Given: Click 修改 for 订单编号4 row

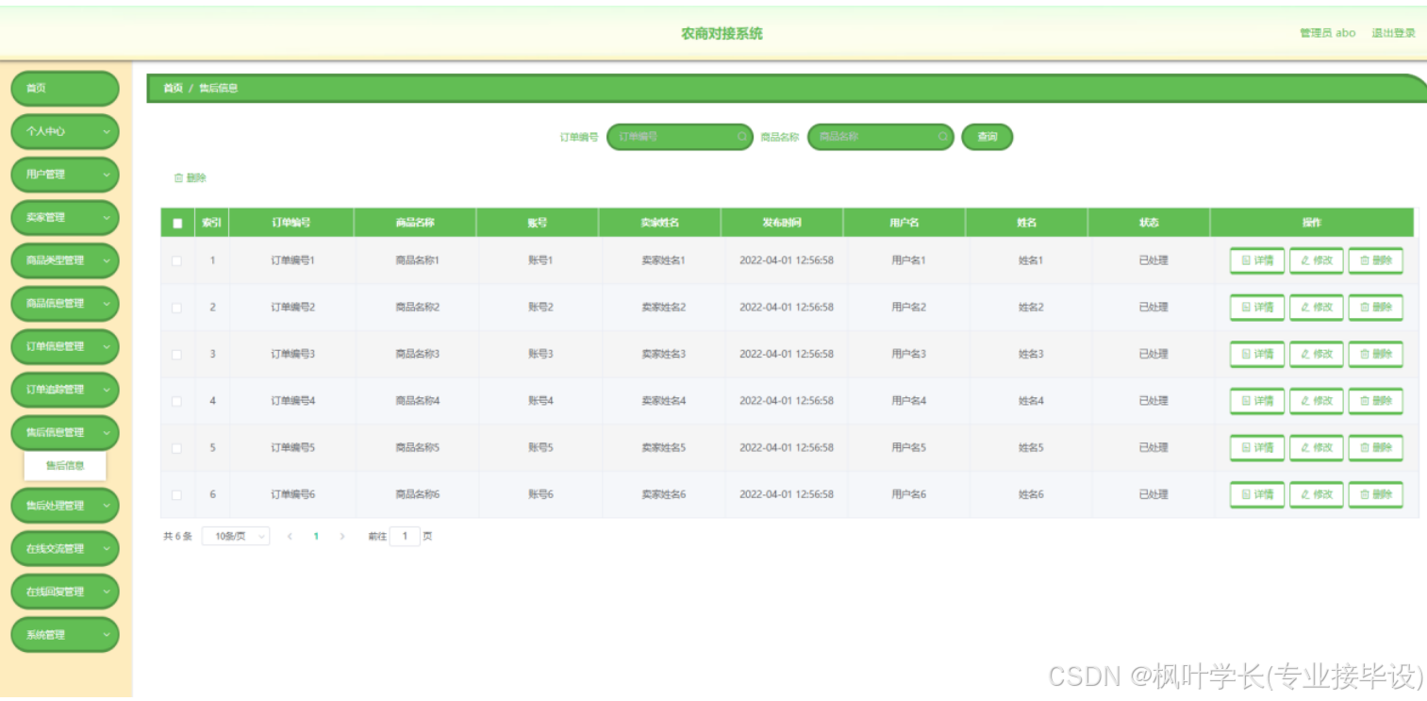Looking at the screenshot, I should tap(1317, 401).
